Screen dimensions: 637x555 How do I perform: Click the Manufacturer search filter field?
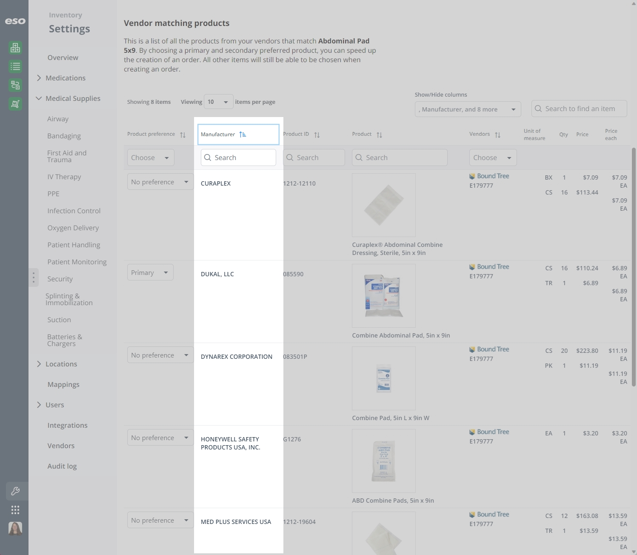[x=238, y=157]
